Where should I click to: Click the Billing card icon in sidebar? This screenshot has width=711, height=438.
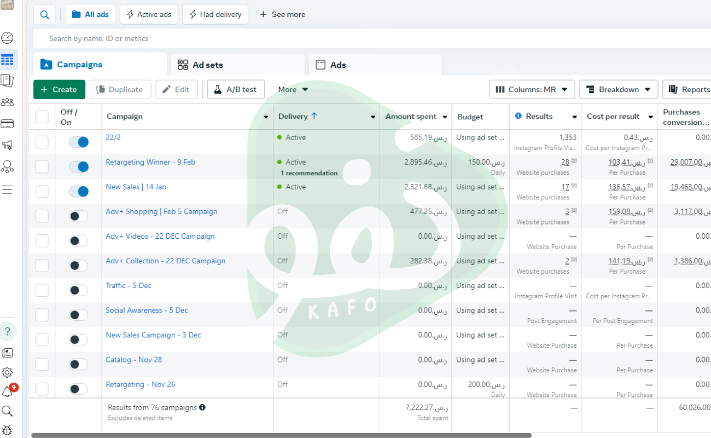(7, 124)
